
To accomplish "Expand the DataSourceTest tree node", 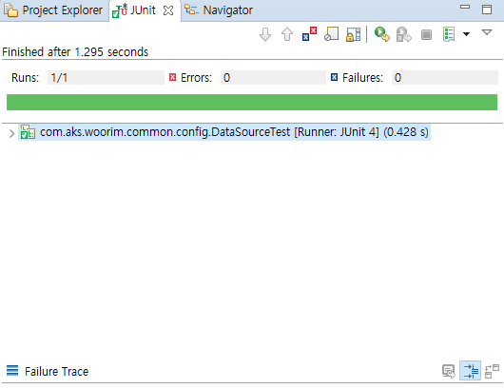I will coord(12,133).
